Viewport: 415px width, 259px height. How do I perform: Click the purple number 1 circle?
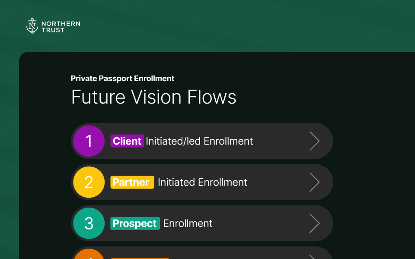click(89, 141)
